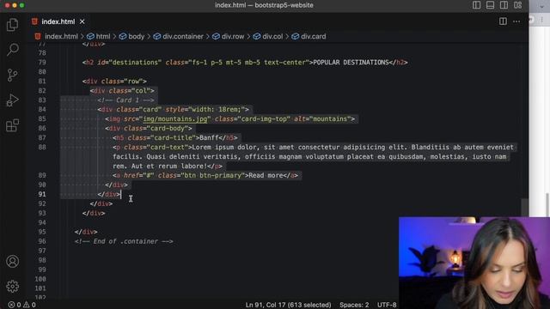The height and width of the screenshot is (309, 550).
Task: Toggle secondary side bar layout icon
Action: [504, 5]
